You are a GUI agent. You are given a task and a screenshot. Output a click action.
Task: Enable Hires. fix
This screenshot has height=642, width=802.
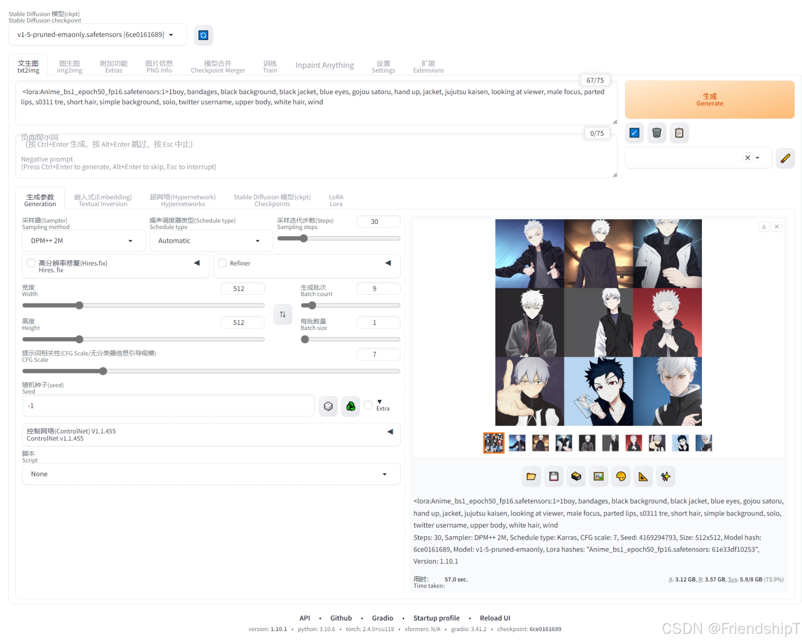tap(31, 263)
